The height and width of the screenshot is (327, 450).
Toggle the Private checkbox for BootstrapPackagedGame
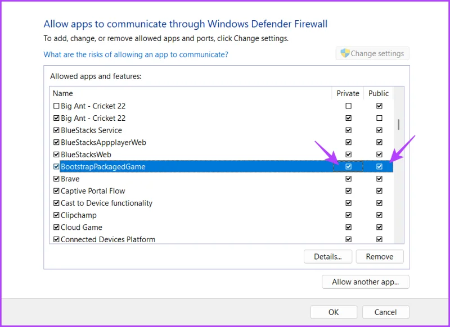click(348, 166)
